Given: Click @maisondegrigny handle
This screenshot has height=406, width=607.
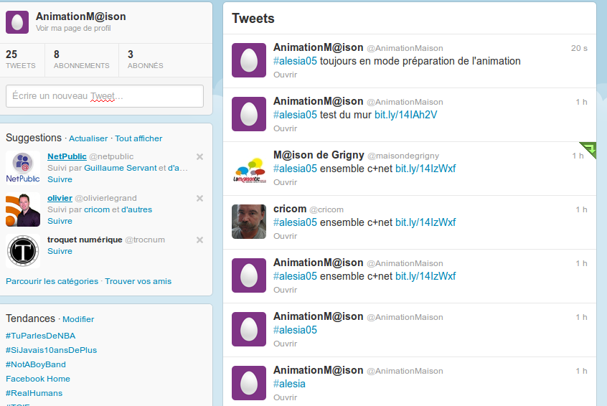Looking at the screenshot, I should [403, 156].
